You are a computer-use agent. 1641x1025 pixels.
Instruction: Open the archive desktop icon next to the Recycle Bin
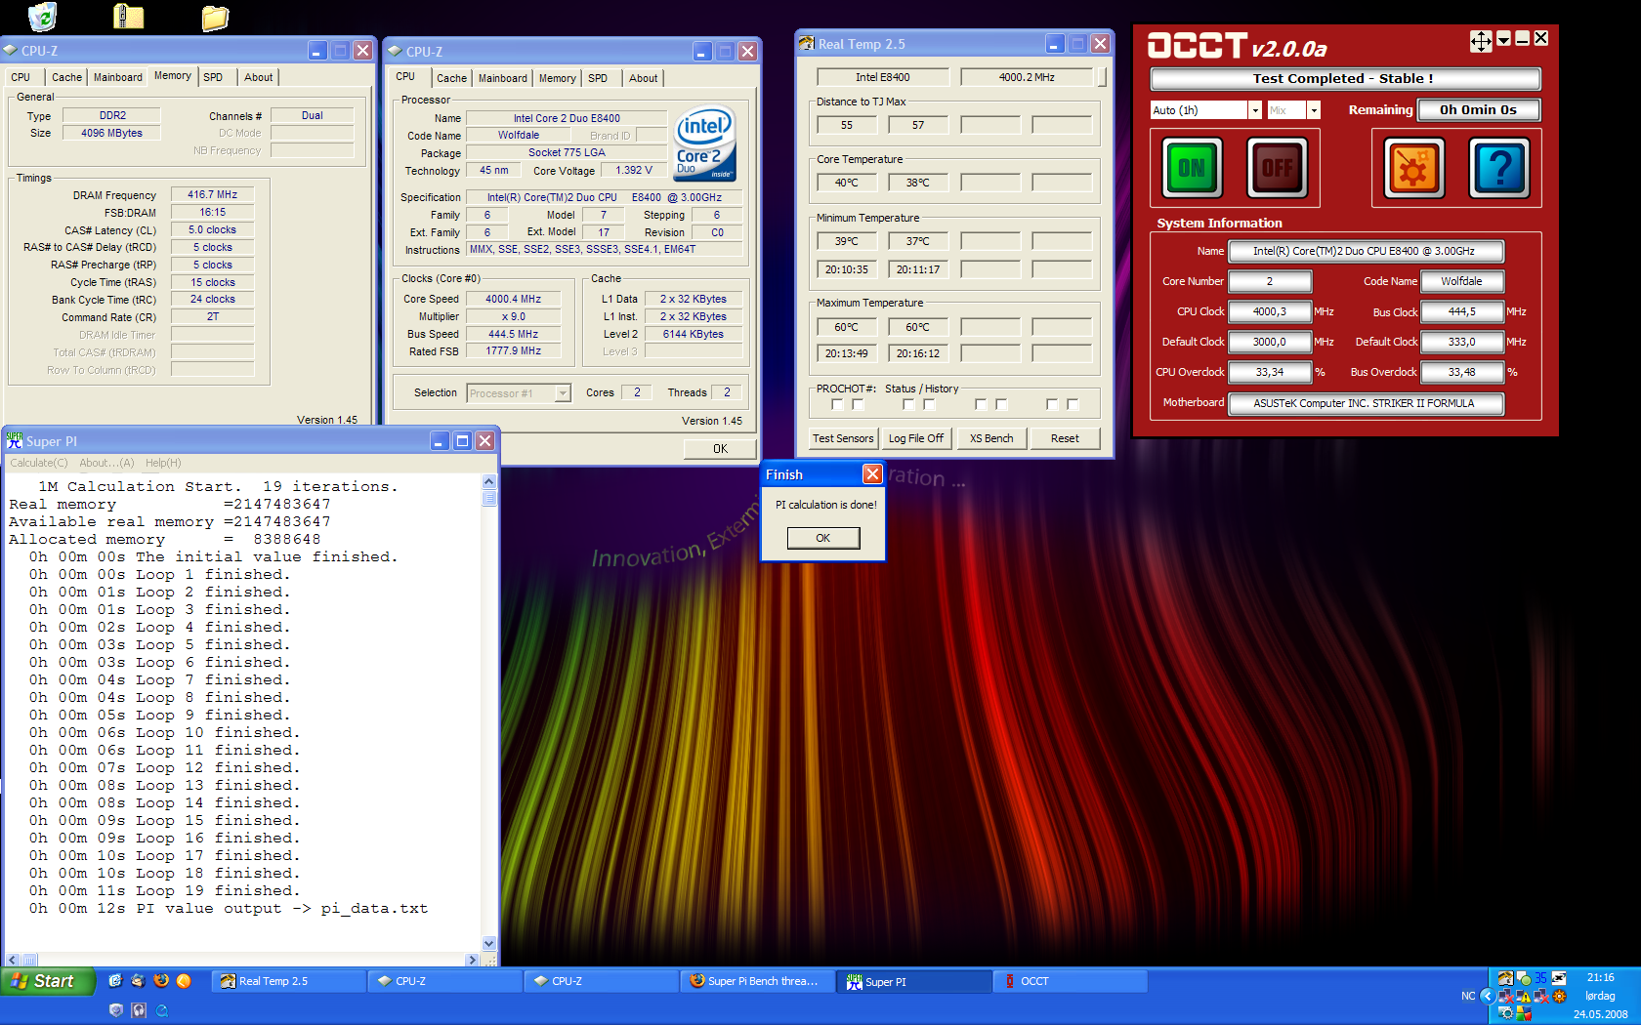point(128,16)
